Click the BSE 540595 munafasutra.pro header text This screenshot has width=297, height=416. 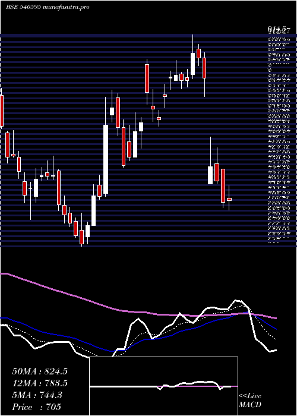48,7
